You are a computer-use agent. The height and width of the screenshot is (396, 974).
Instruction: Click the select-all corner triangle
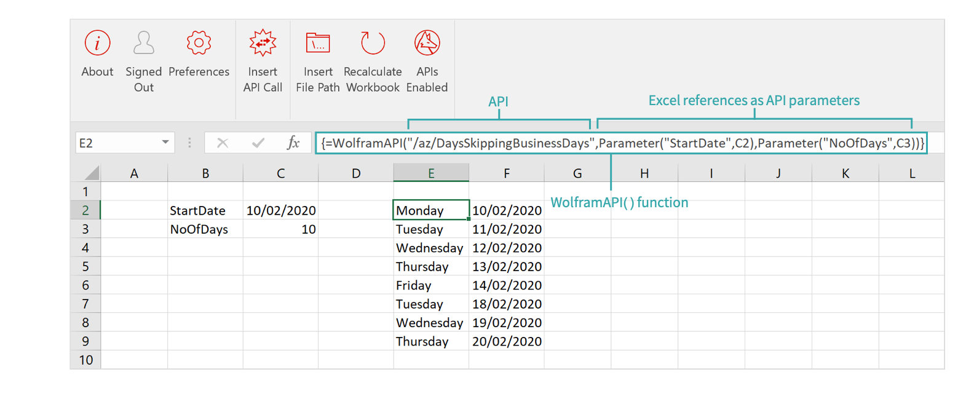point(92,173)
